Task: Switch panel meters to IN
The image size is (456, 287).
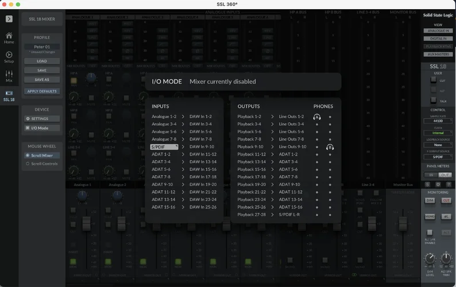Action: pos(431,174)
